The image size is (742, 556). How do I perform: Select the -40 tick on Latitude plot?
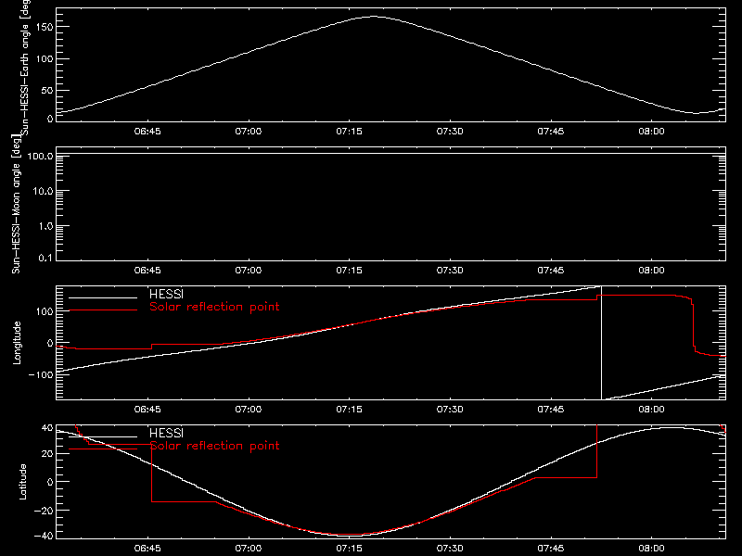(43, 537)
